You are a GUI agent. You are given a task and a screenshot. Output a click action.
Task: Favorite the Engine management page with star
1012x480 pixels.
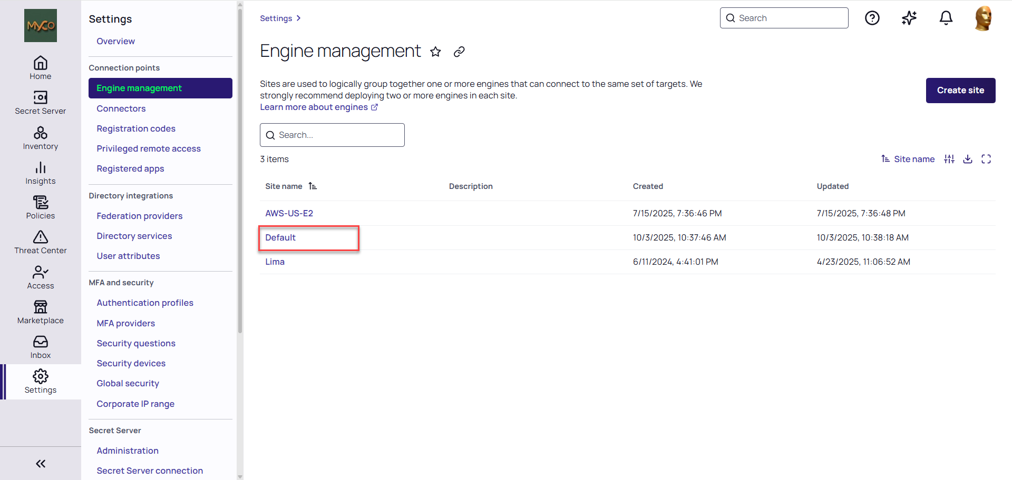click(435, 52)
